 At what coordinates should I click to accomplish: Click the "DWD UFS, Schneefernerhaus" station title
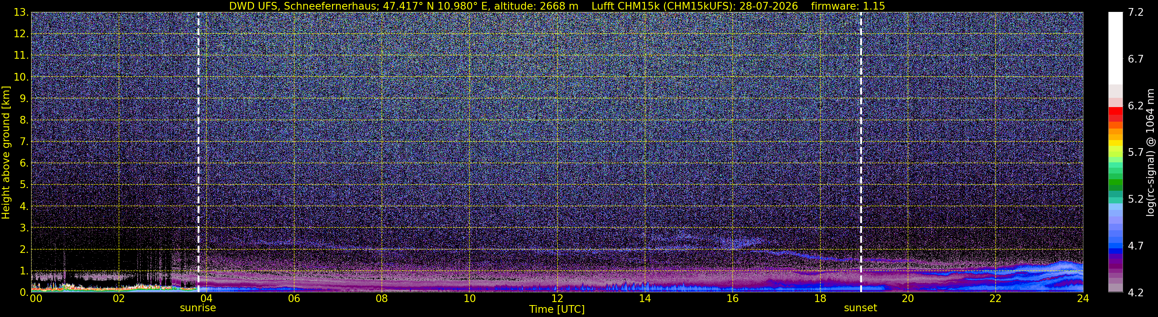(304, 6)
